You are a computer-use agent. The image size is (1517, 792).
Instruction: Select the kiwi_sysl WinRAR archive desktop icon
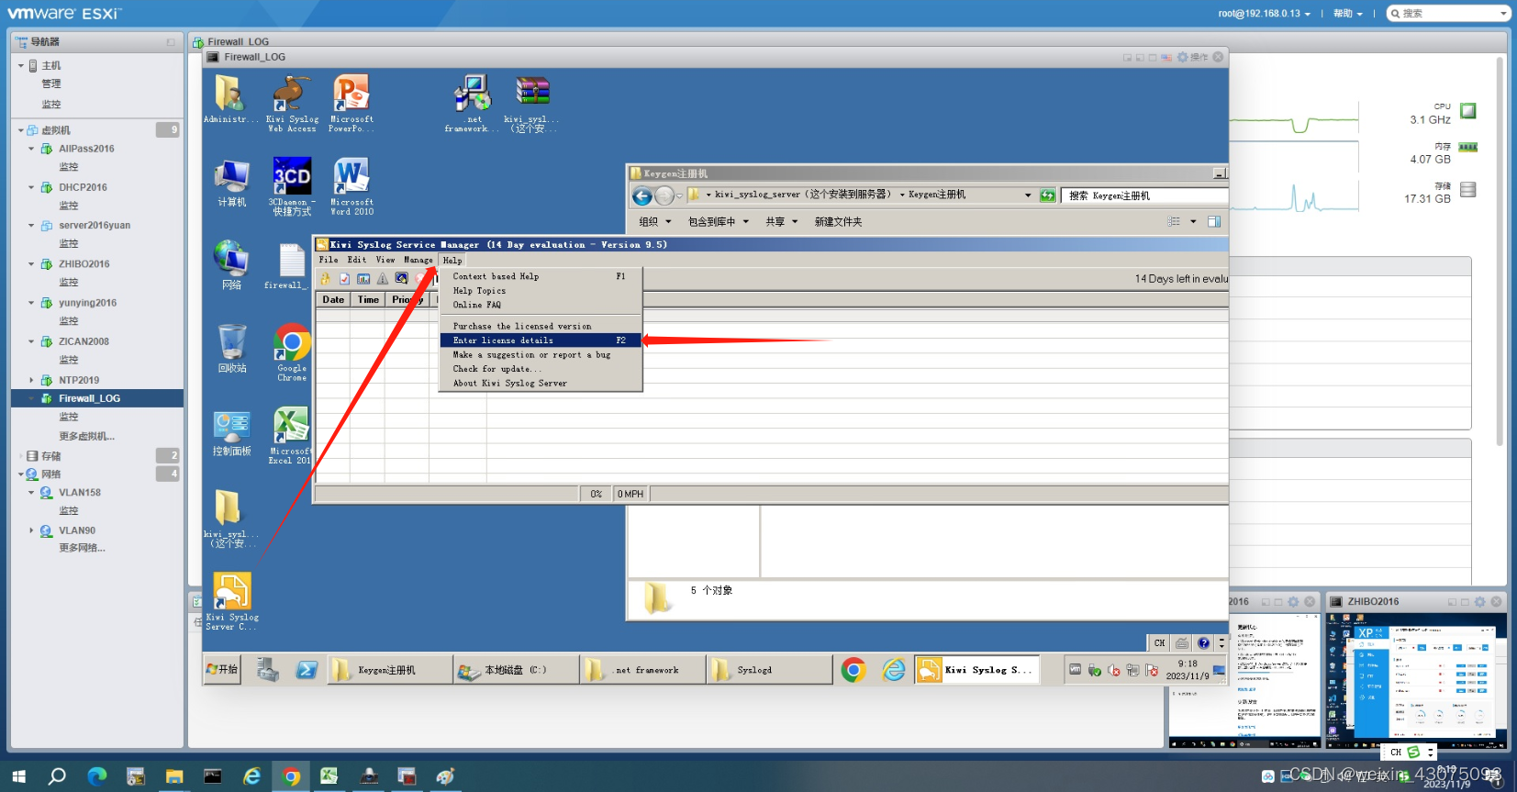(531, 104)
